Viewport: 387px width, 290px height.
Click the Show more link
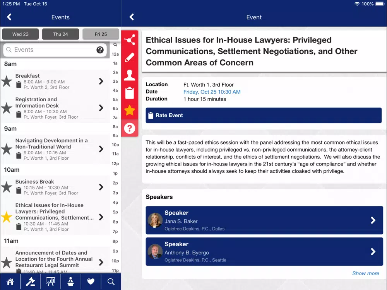click(x=366, y=273)
